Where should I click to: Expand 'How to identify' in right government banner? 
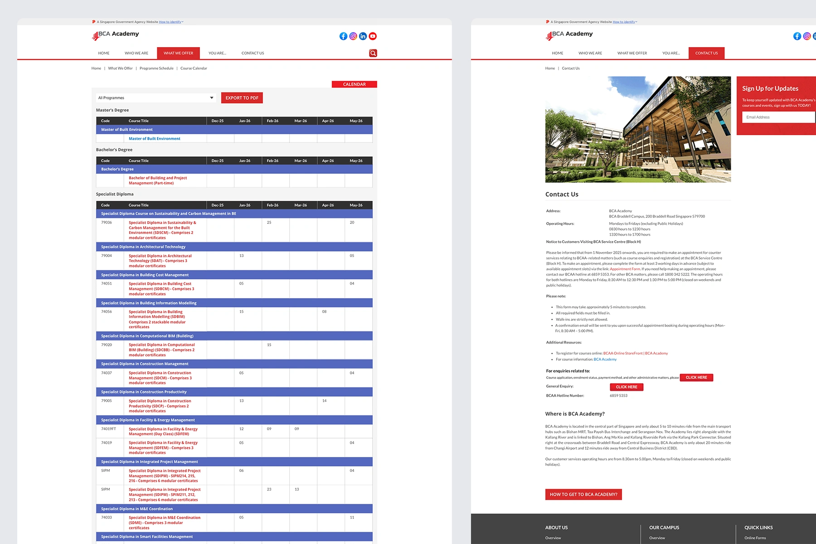point(624,22)
